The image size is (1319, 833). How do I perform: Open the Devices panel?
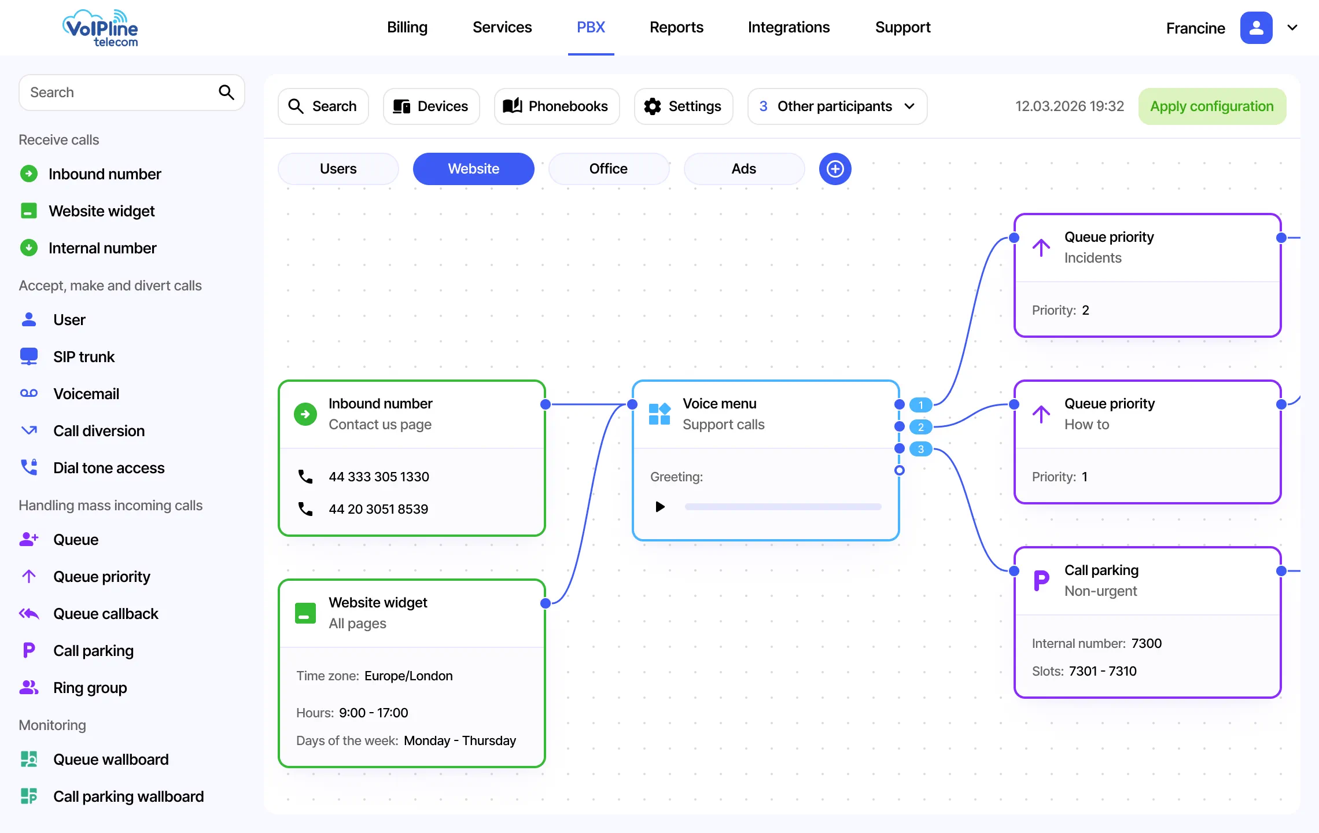[431, 106]
